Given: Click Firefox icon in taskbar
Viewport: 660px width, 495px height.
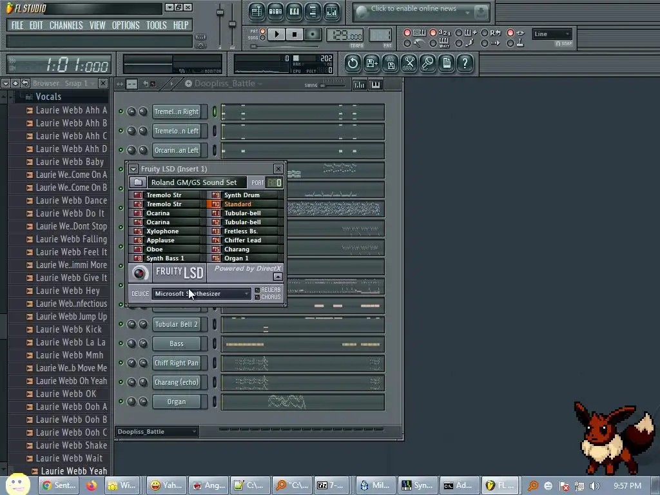Looking at the screenshot, I should (x=92, y=485).
